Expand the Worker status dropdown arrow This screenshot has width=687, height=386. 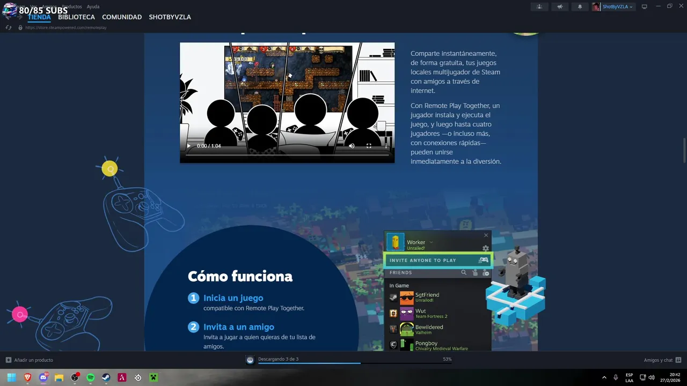[x=431, y=242]
